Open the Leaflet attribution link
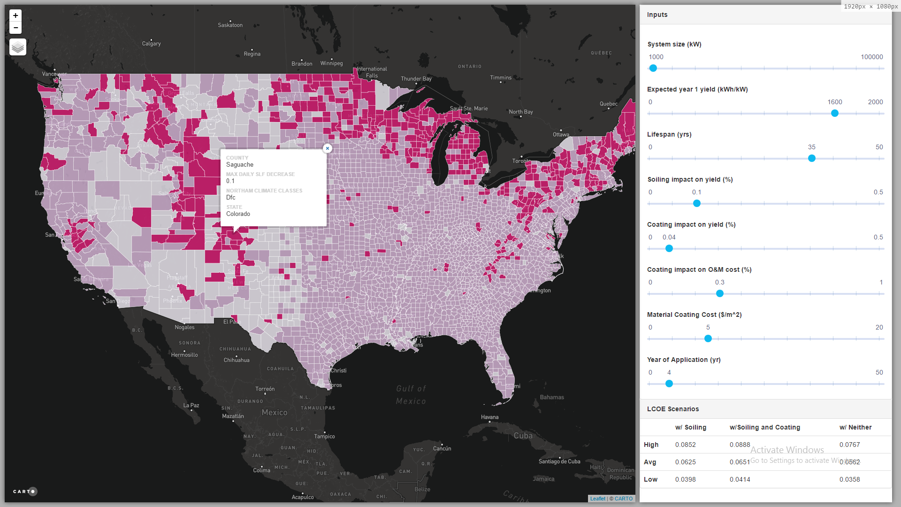 tap(597, 499)
